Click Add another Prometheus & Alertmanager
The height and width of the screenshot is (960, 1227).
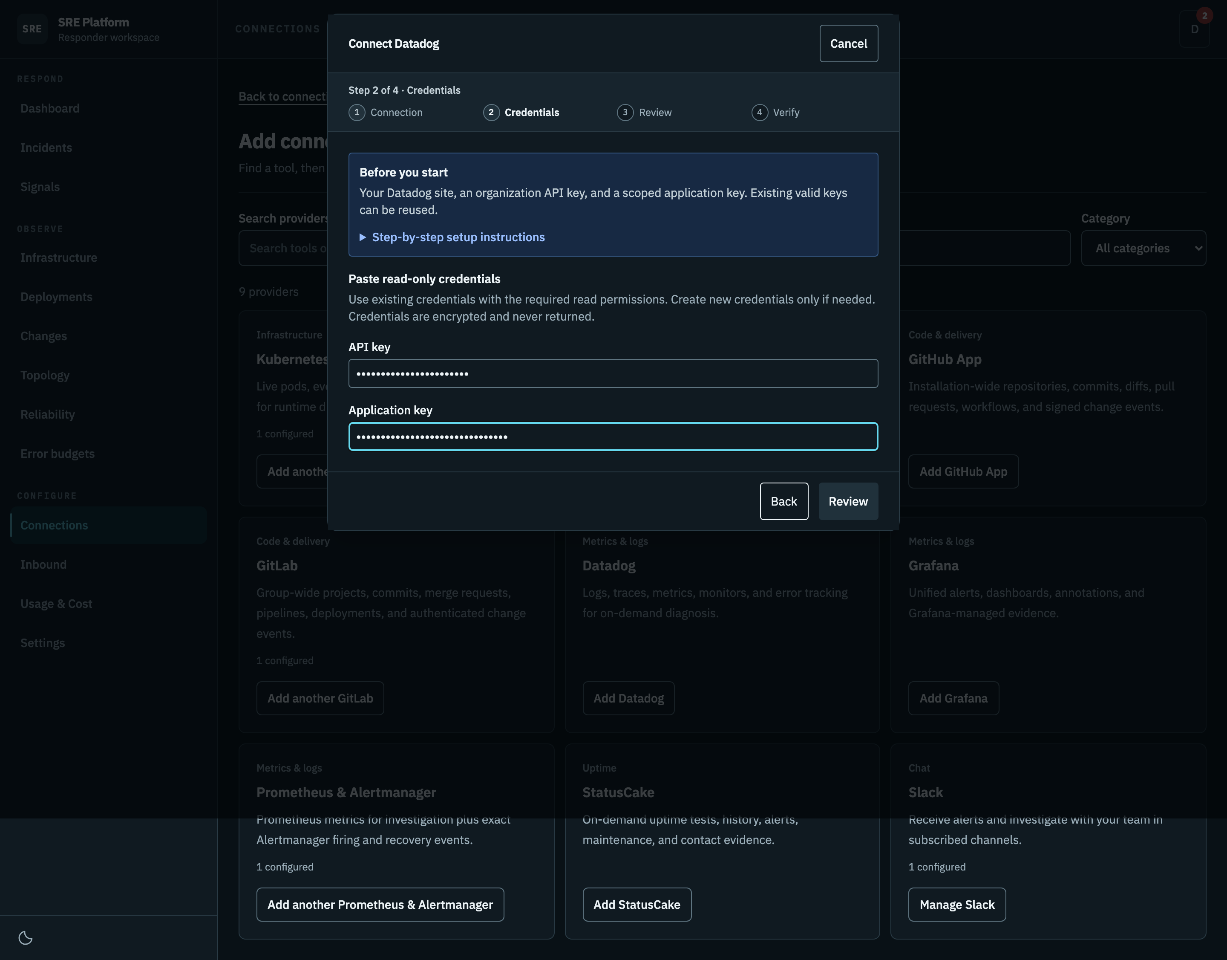tap(380, 904)
